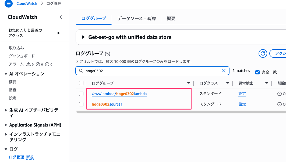Collapse the CloudWatch sidebar with the chevron
The width and height of the screenshot is (286, 162).
tap(61, 17)
